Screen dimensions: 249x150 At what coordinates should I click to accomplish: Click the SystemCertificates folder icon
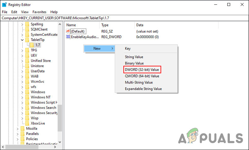[27, 34]
